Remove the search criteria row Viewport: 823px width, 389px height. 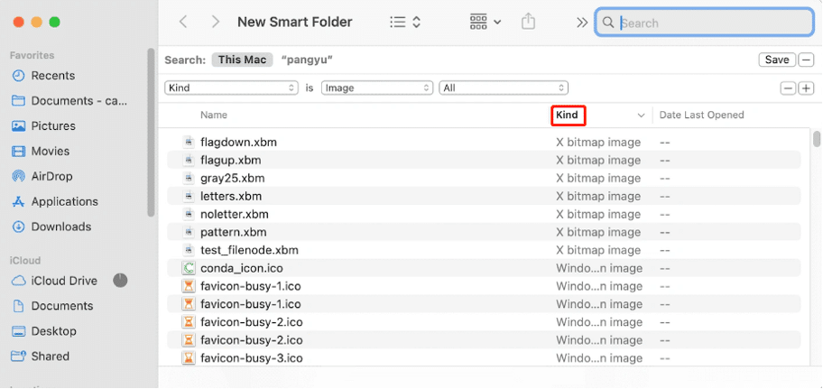[x=788, y=88]
